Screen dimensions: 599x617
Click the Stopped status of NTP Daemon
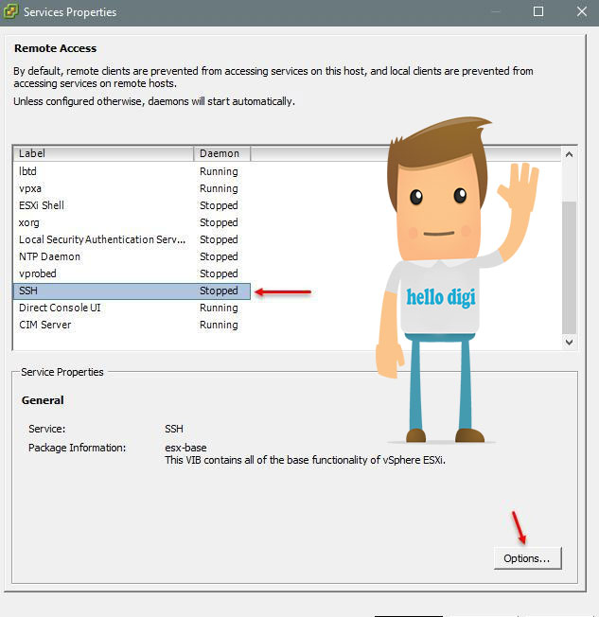(219, 256)
